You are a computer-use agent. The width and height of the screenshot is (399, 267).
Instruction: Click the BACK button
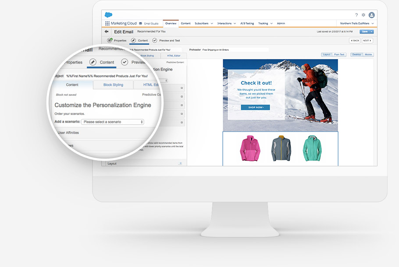[x=355, y=41]
